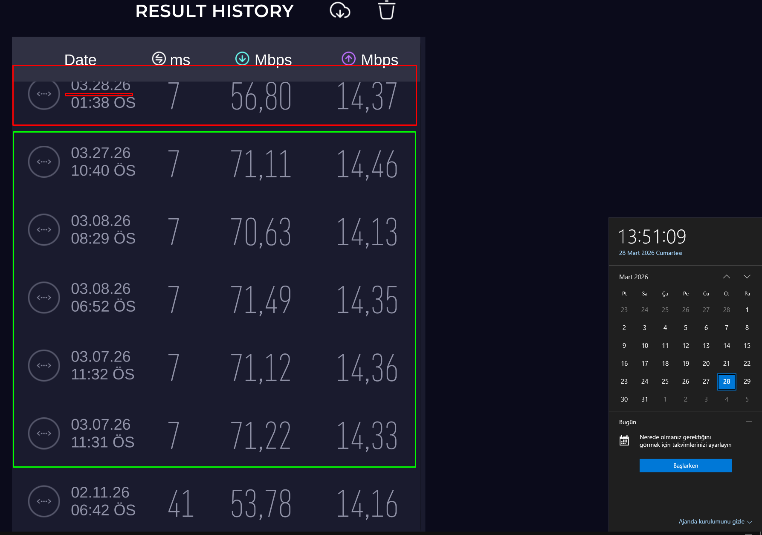Go to next month with down chevron
Viewport: 762px width, 535px height.
[747, 277]
